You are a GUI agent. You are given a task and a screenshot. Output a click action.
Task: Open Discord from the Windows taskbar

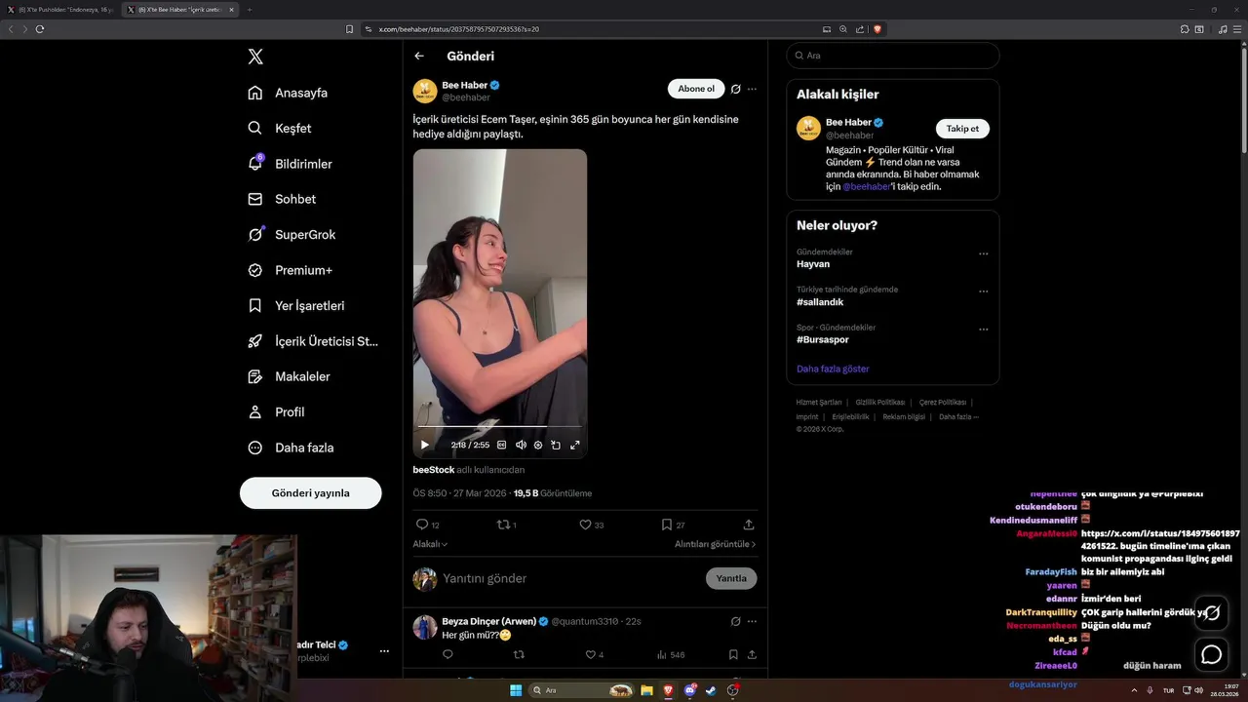coord(689,690)
